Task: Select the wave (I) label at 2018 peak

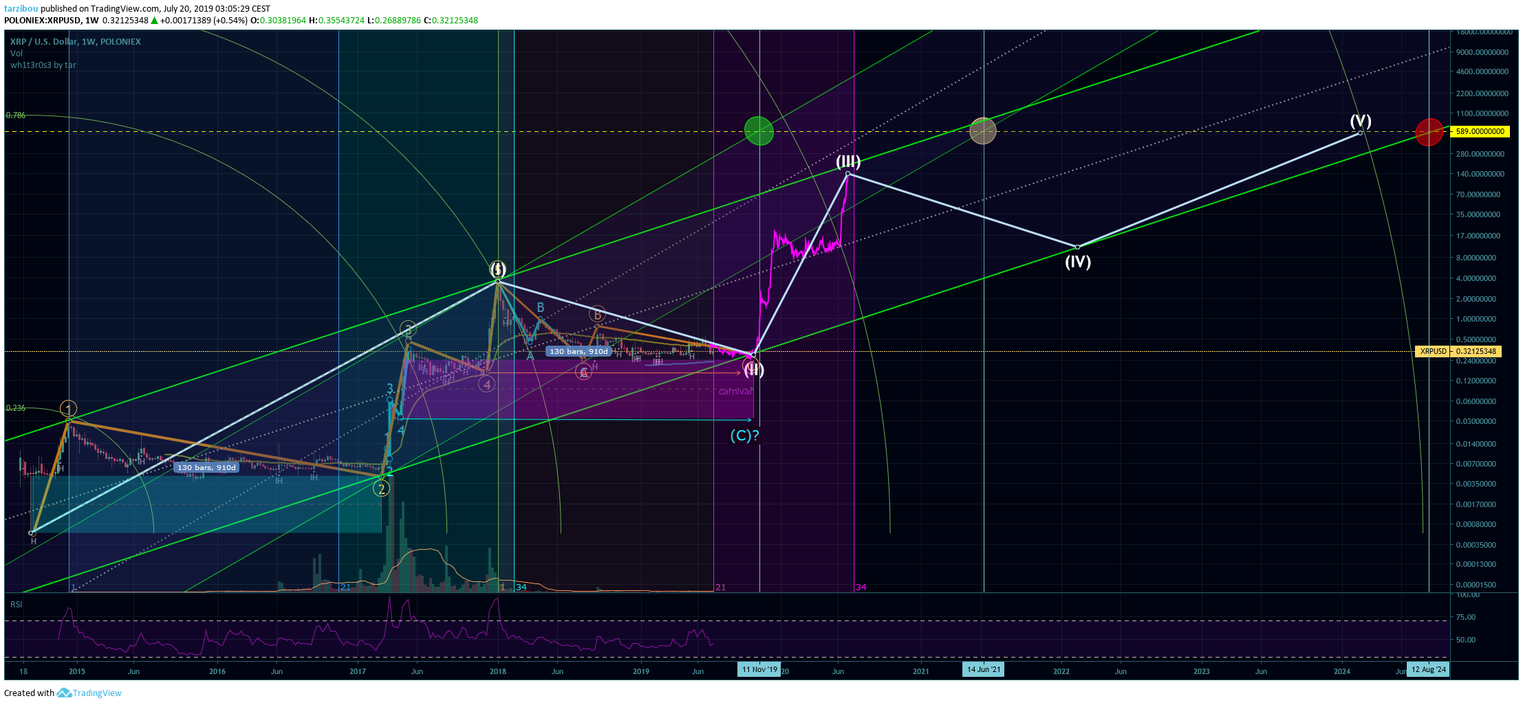Action: click(498, 269)
